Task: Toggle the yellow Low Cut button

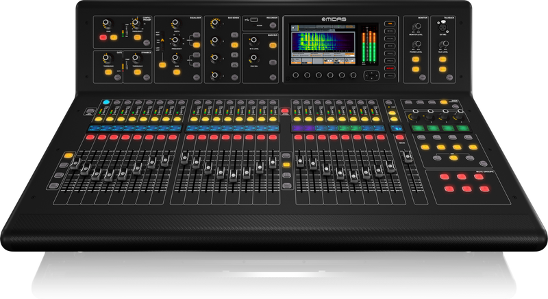Action: 138,37
